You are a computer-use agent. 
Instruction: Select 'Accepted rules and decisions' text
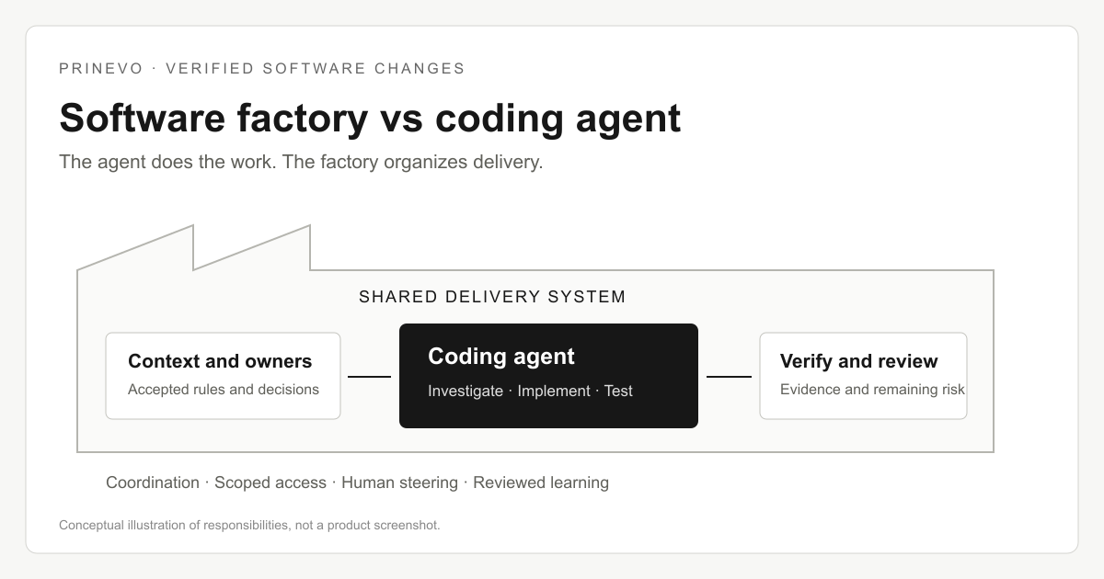224,390
